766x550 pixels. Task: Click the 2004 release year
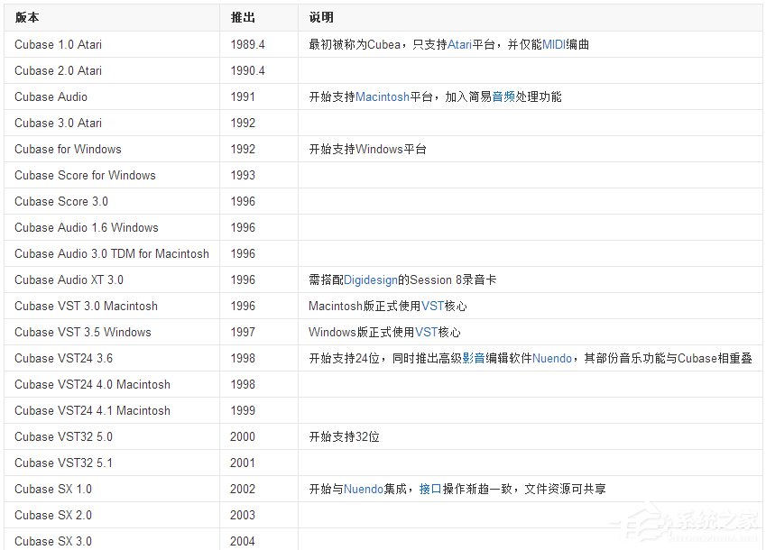point(243,541)
